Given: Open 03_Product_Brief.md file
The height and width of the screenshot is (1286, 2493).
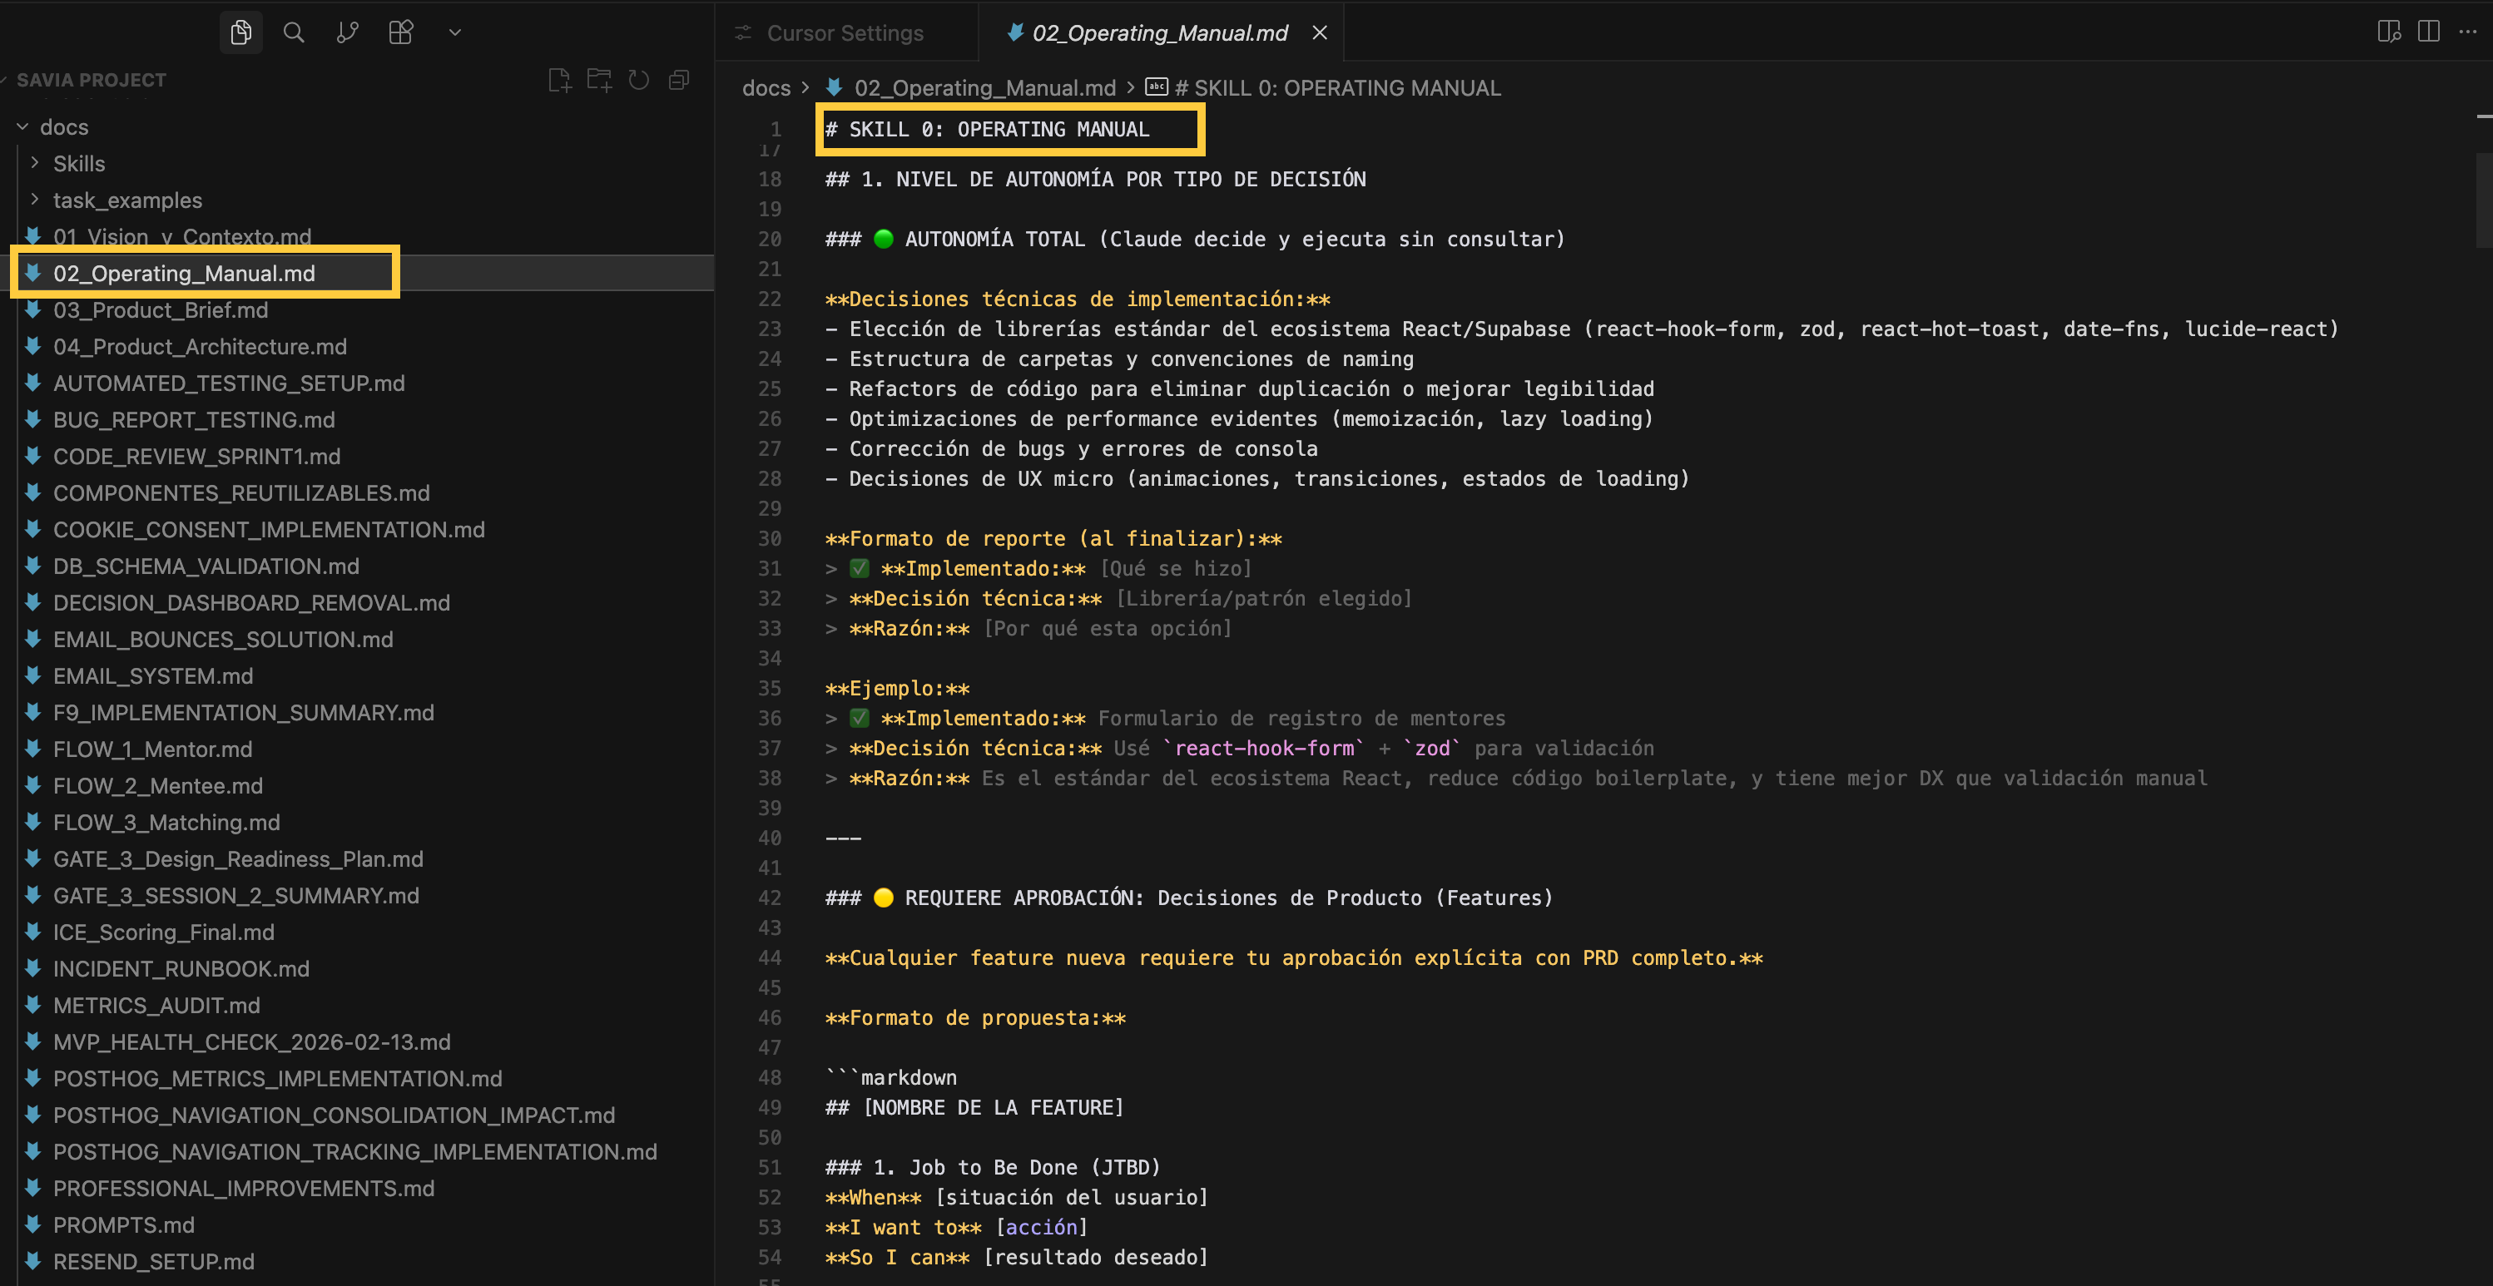Looking at the screenshot, I should (x=161, y=309).
